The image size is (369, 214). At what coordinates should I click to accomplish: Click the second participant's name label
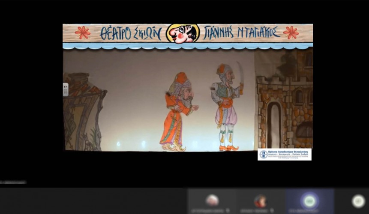click(x=254, y=211)
